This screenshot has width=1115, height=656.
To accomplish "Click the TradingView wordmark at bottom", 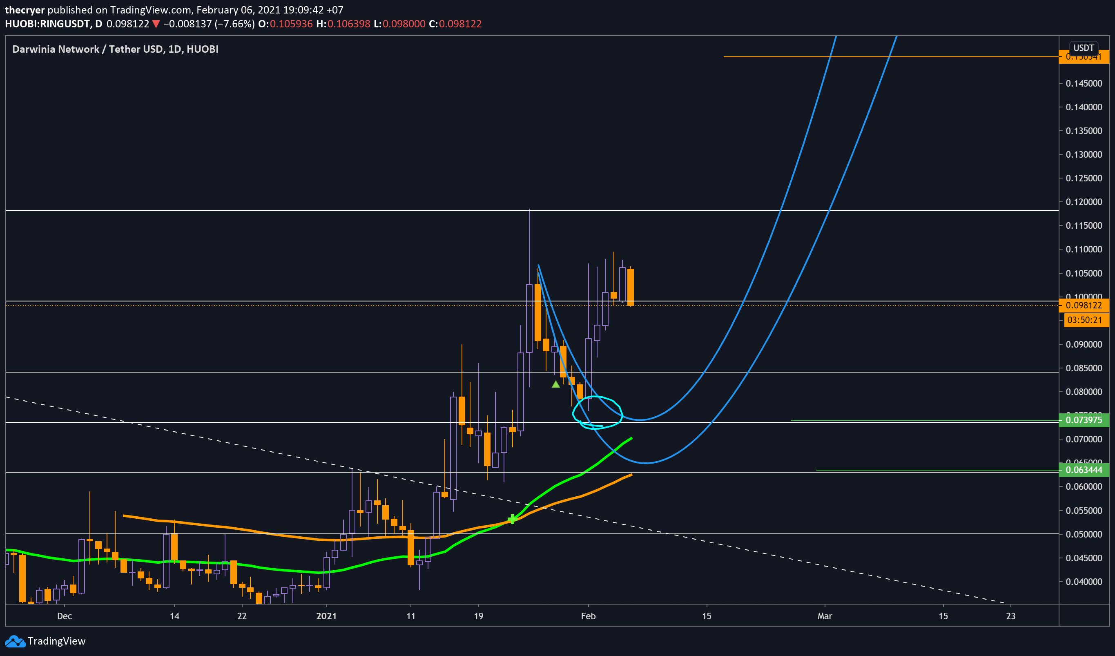I will click(x=57, y=641).
